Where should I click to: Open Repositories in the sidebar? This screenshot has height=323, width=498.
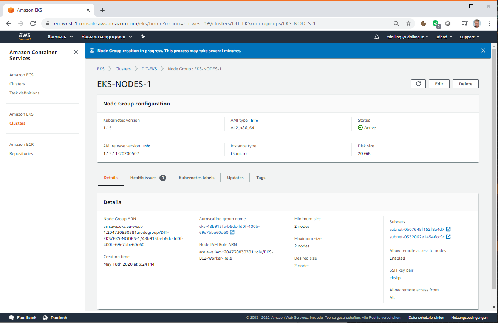click(21, 153)
